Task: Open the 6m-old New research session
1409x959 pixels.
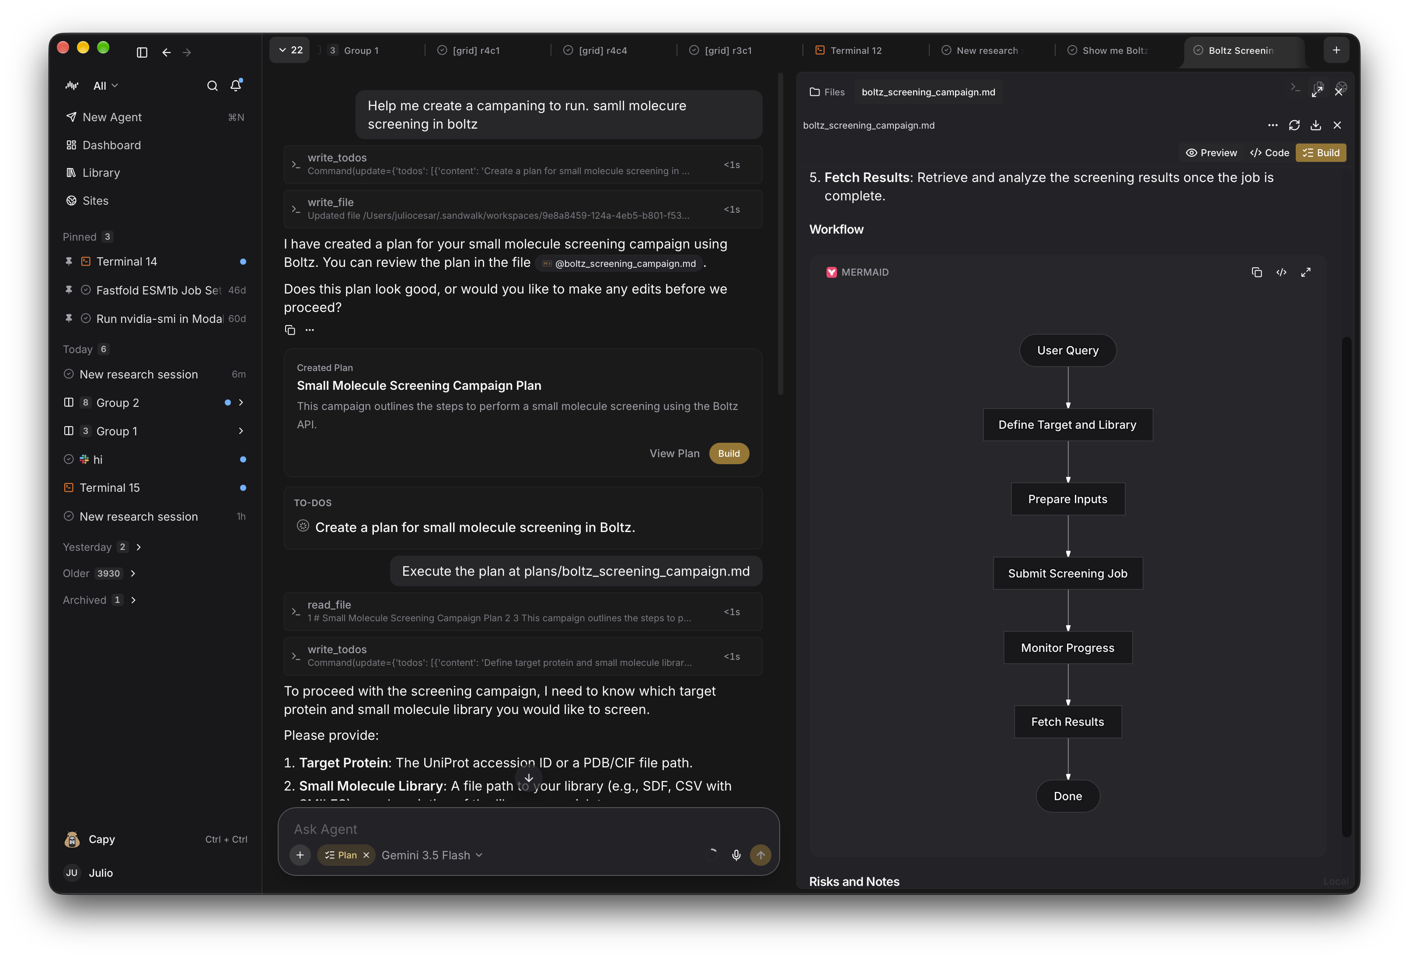Action: pyautogui.click(x=155, y=374)
